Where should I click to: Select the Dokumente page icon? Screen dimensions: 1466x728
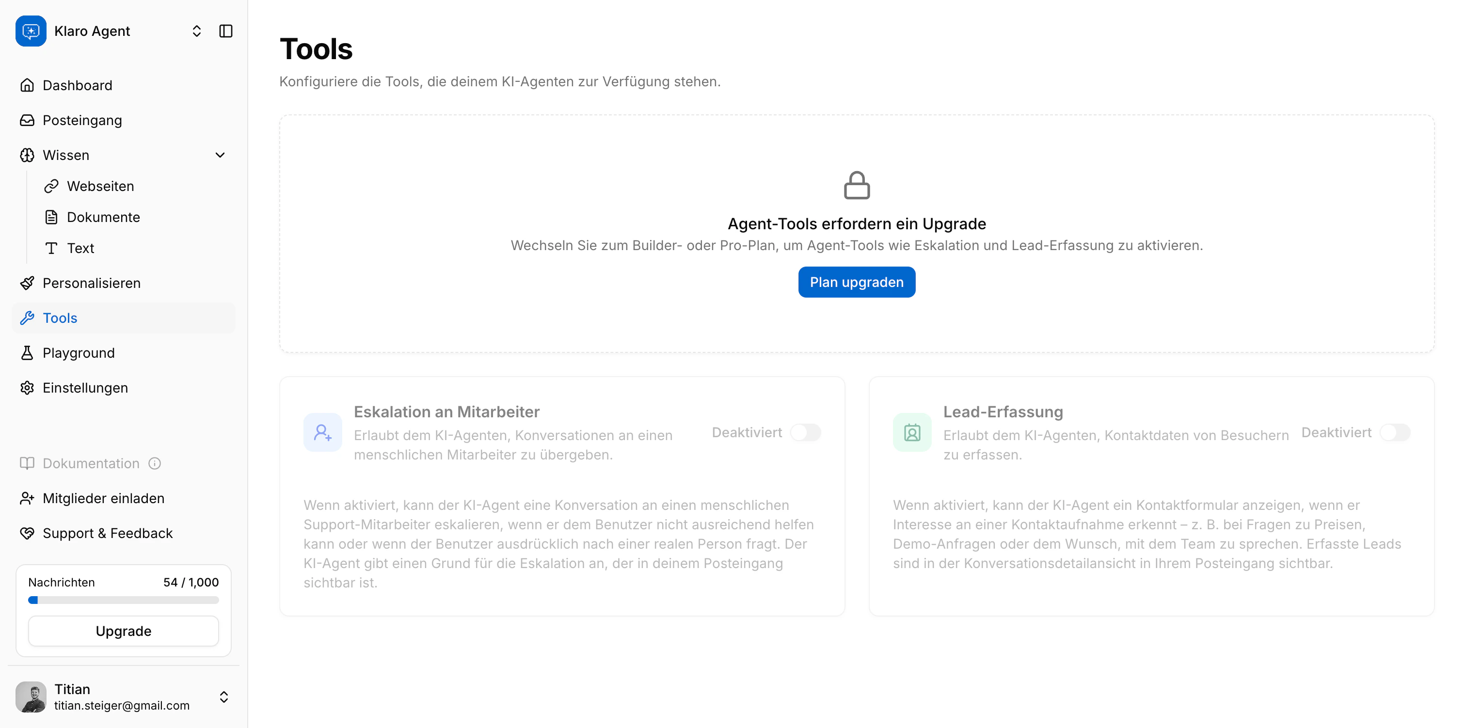(x=52, y=217)
